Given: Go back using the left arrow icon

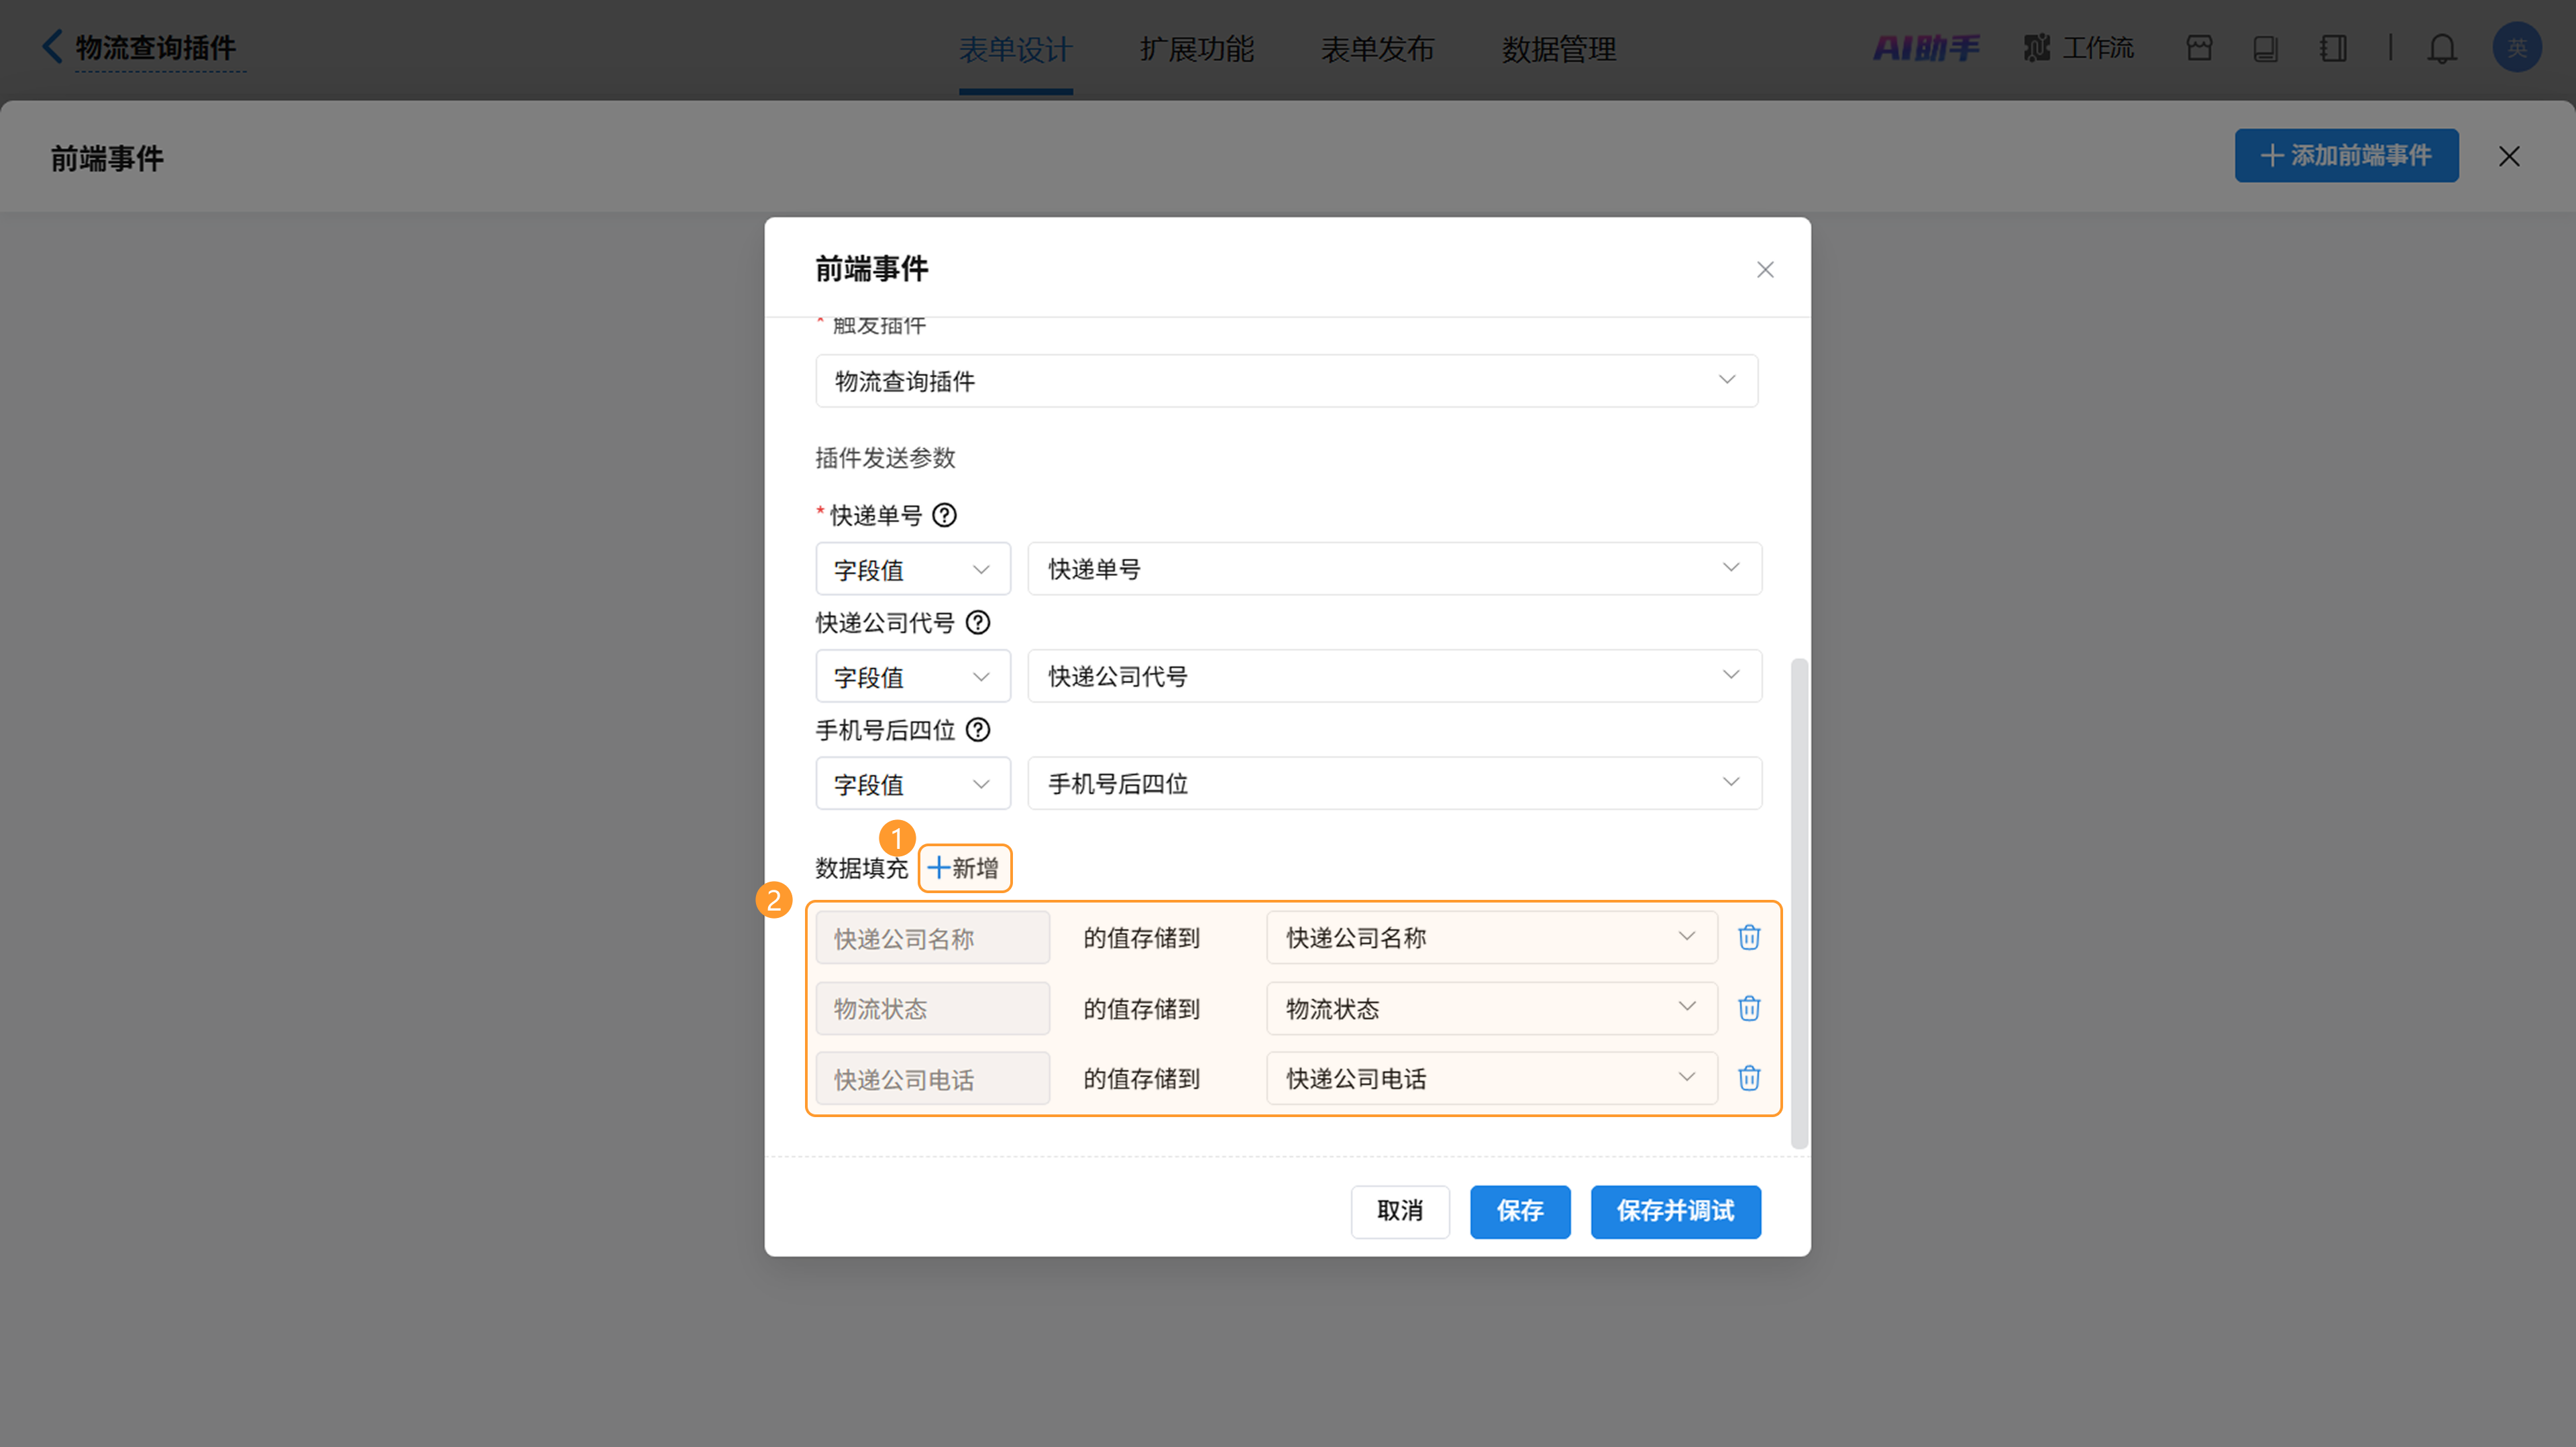Looking at the screenshot, I should pos(52,46).
